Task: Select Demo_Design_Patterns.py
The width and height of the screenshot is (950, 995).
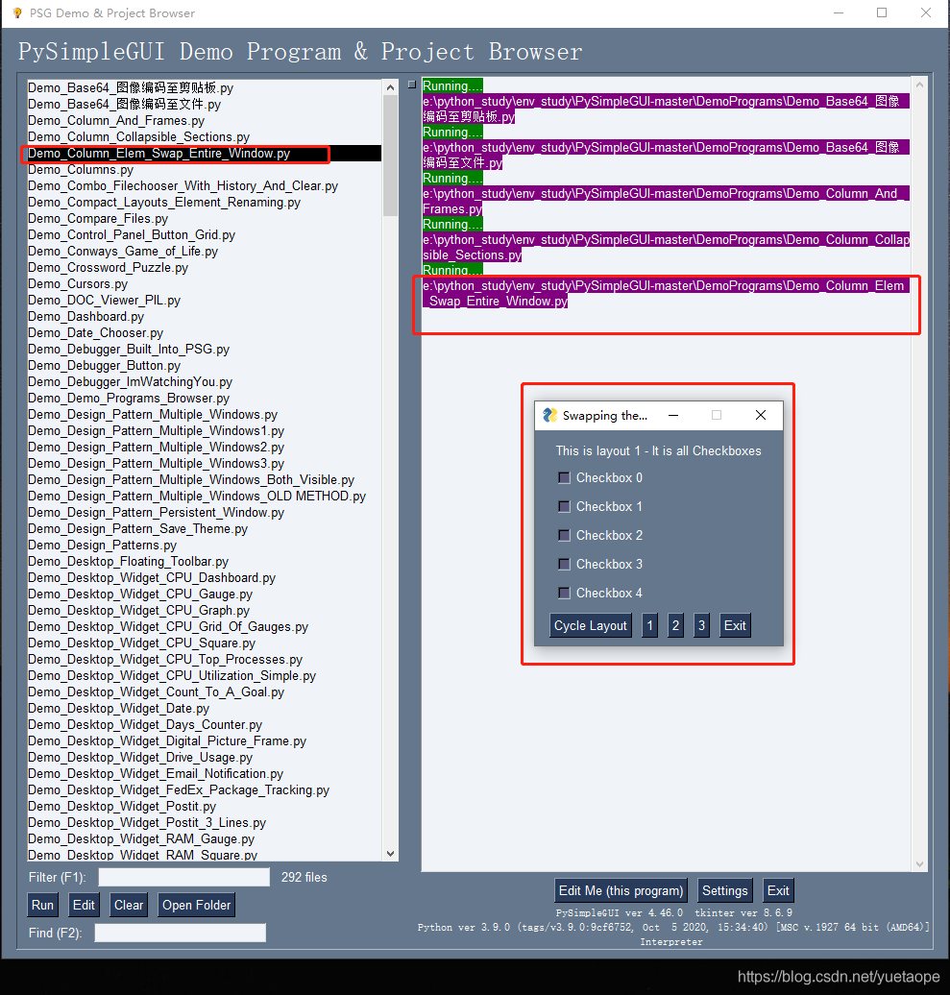Action: [x=102, y=546]
